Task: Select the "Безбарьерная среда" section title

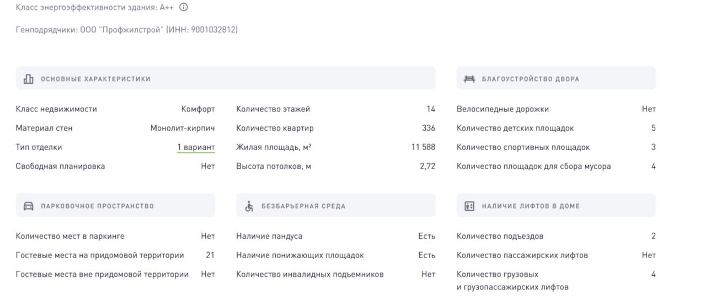Action: 303,206
